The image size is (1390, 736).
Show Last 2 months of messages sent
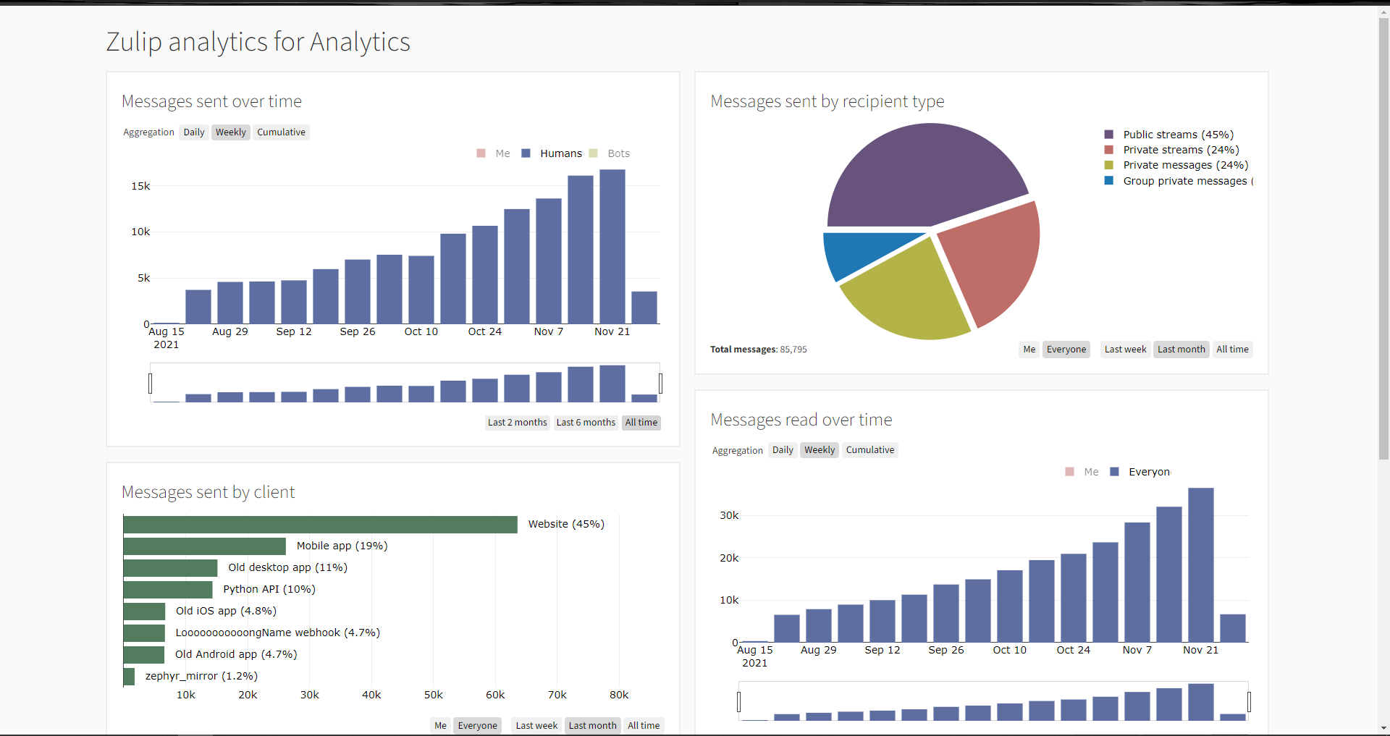tap(518, 423)
